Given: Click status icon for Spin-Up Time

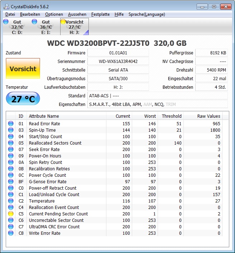Looking at the screenshot, I should 11,130.
